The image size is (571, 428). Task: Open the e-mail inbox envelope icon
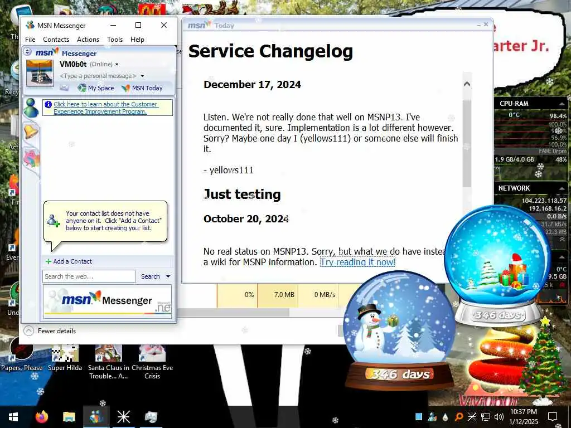click(x=64, y=87)
